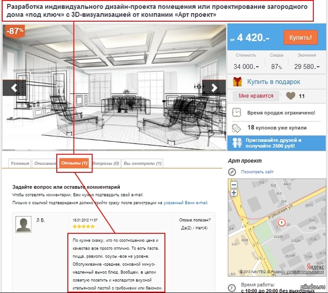
Task: Open the Купить в подарок link
Action: tap(274, 82)
